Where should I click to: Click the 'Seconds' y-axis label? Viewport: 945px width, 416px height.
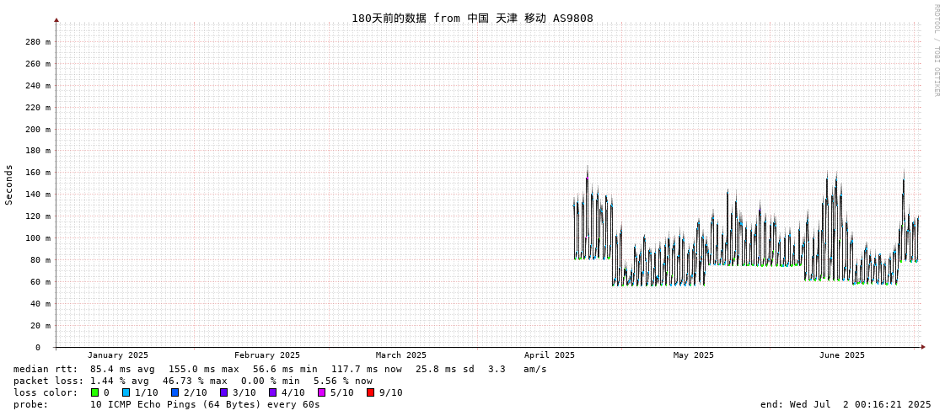[9, 184]
